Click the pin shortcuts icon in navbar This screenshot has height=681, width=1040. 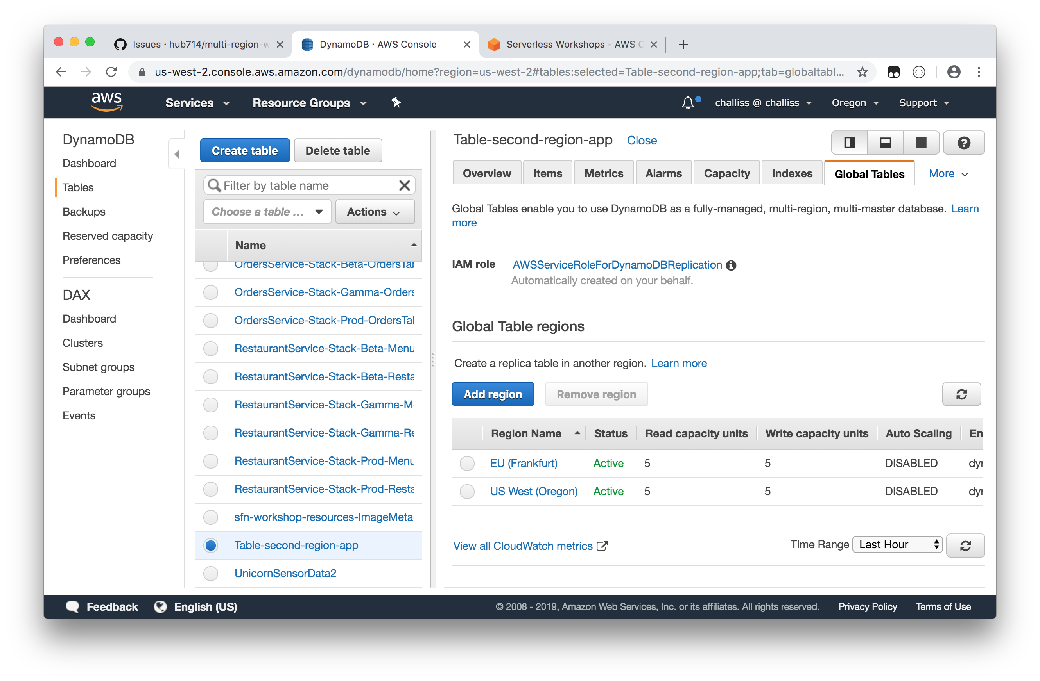[x=396, y=102]
